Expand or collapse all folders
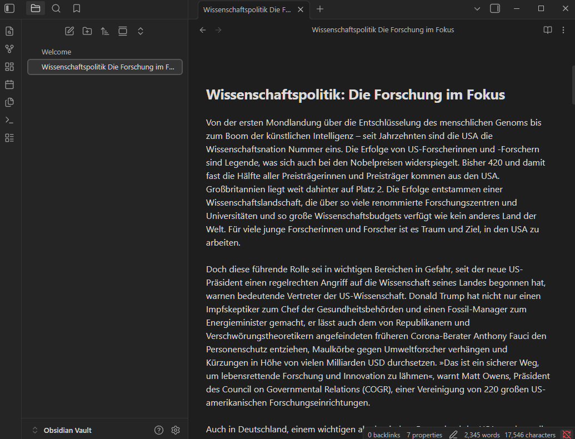The image size is (575, 439). click(x=141, y=31)
